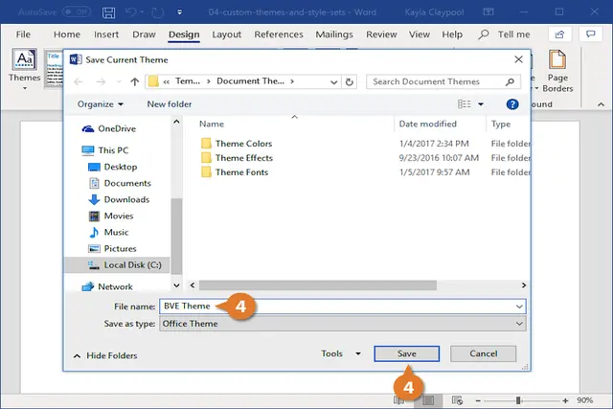Collapse with Hide Folders
613x409 pixels.
(105, 355)
